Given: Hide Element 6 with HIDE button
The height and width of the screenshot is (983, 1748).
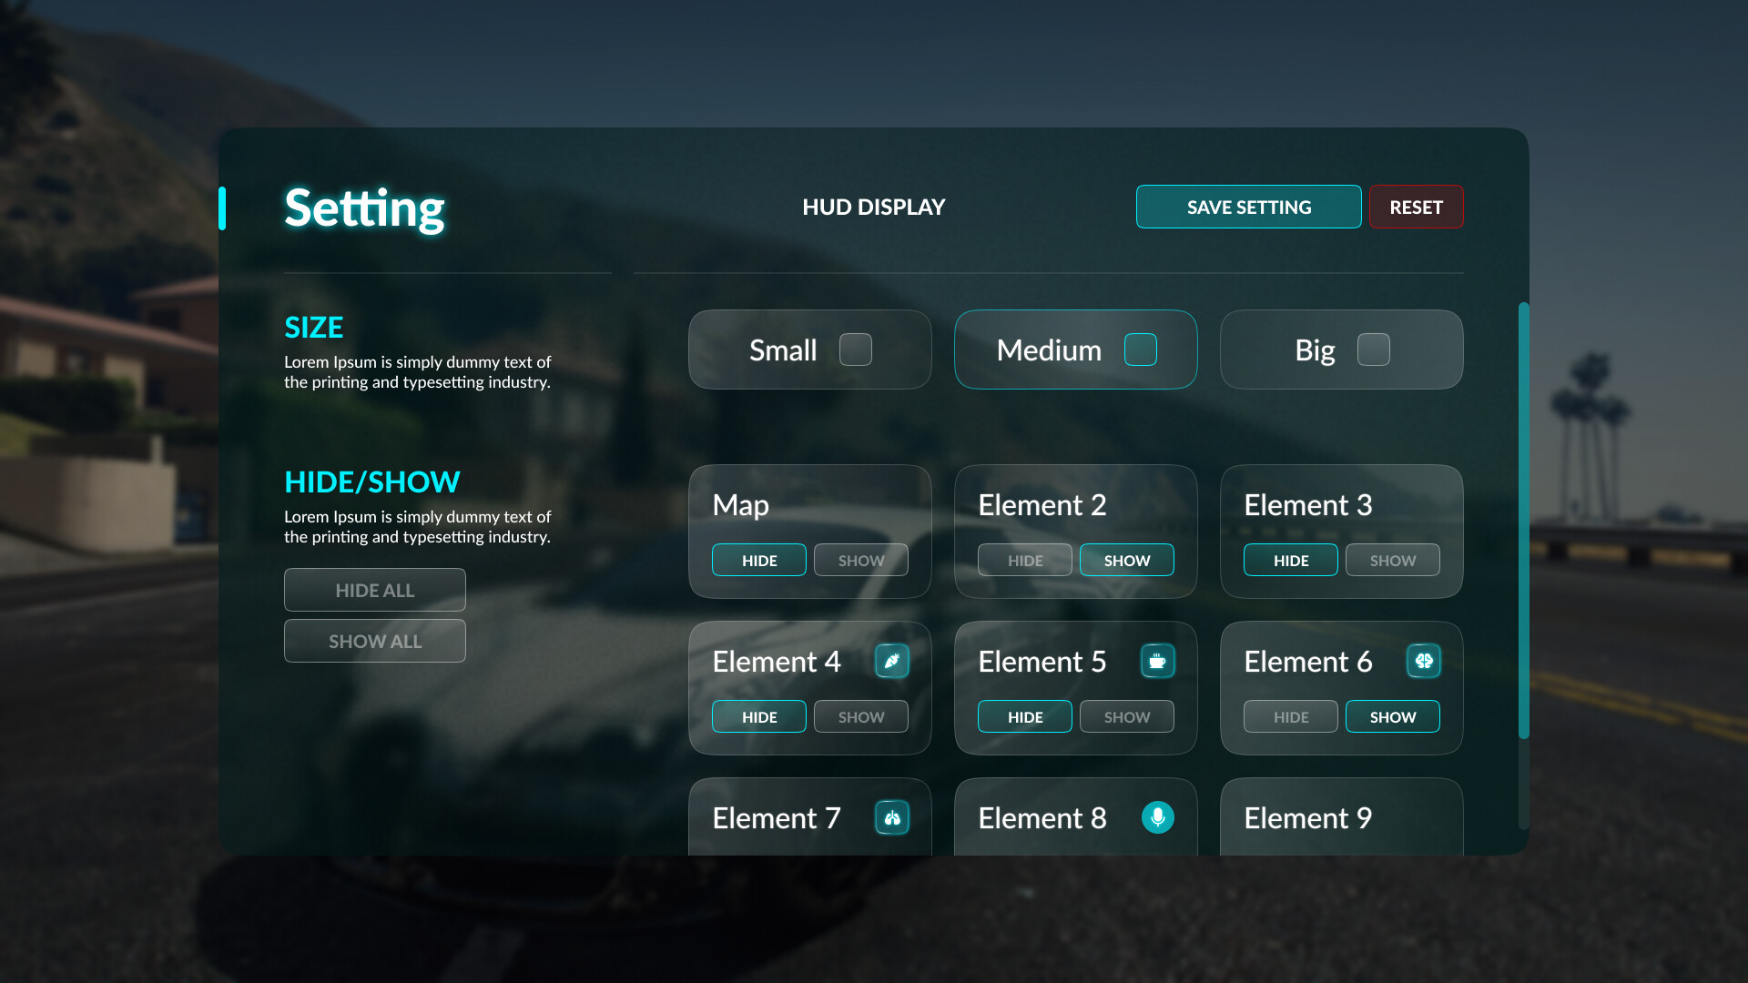Looking at the screenshot, I should 1290,716.
